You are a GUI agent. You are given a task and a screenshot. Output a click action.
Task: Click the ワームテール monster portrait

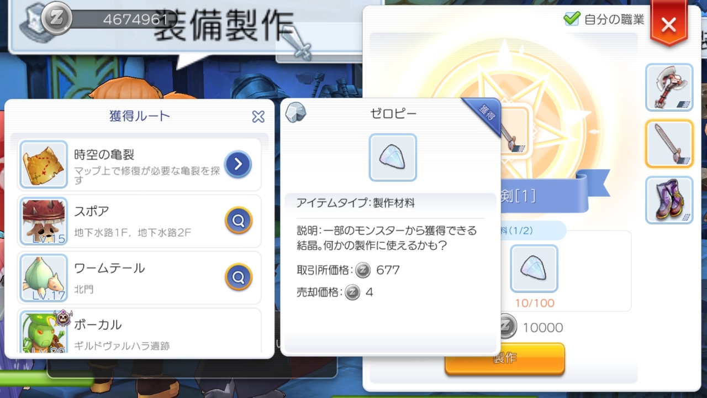tap(44, 278)
